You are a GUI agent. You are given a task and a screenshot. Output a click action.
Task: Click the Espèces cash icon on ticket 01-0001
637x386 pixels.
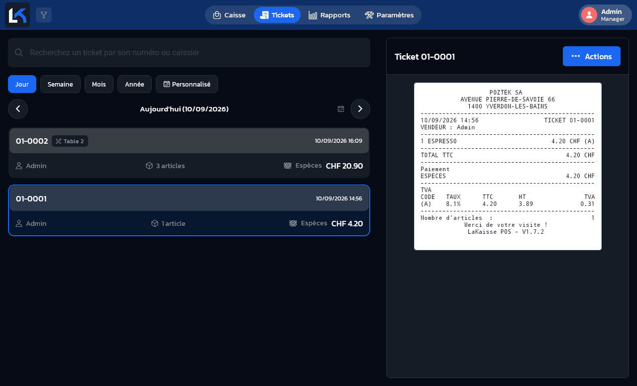coord(293,223)
